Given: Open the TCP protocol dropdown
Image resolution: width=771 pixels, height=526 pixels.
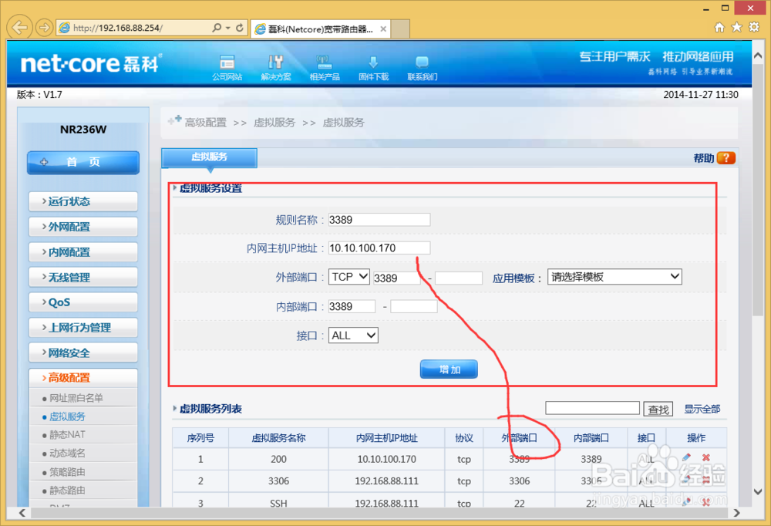Looking at the screenshot, I should pos(349,277).
